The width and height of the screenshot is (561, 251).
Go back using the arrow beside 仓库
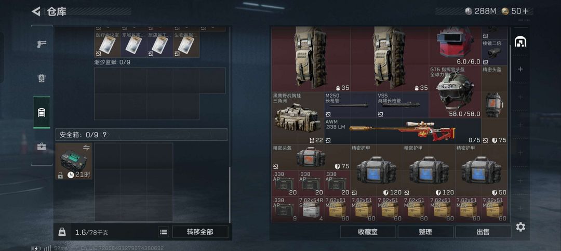click(x=36, y=11)
